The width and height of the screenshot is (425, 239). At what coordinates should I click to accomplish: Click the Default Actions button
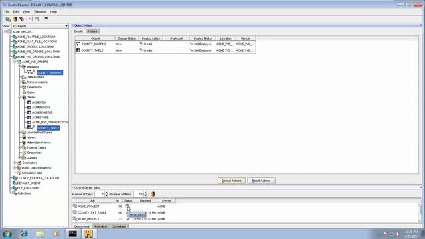coord(232,181)
